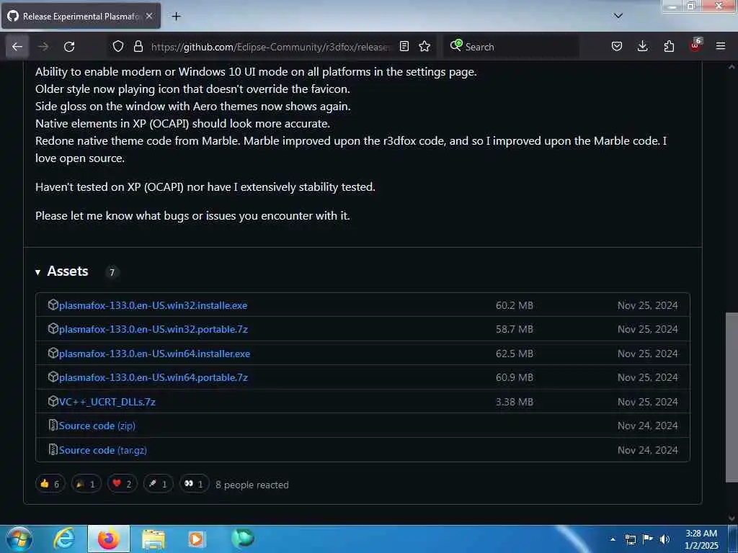
Task: Click the 8 people reacted text
Action: pos(252,485)
